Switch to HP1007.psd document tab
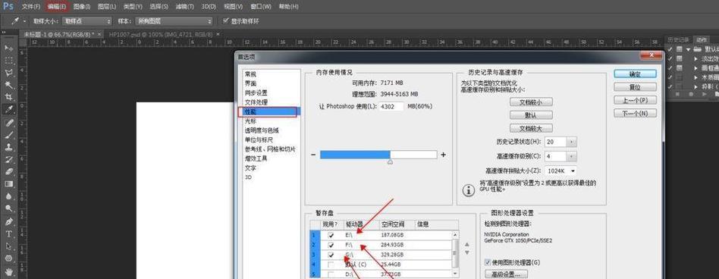The width and height of the screenshot is (719, 279). point(161,34)
